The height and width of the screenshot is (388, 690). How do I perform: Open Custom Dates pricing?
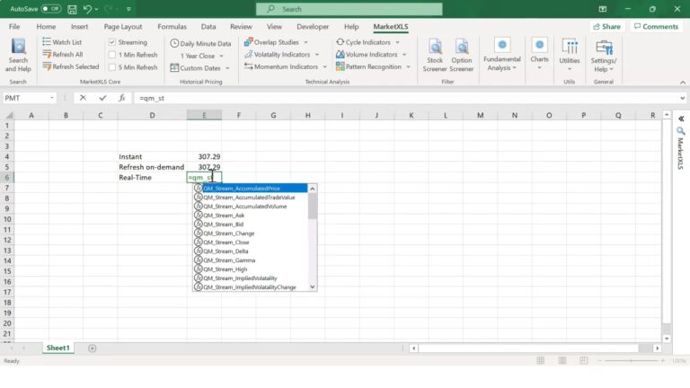click(x=199, y=68)
